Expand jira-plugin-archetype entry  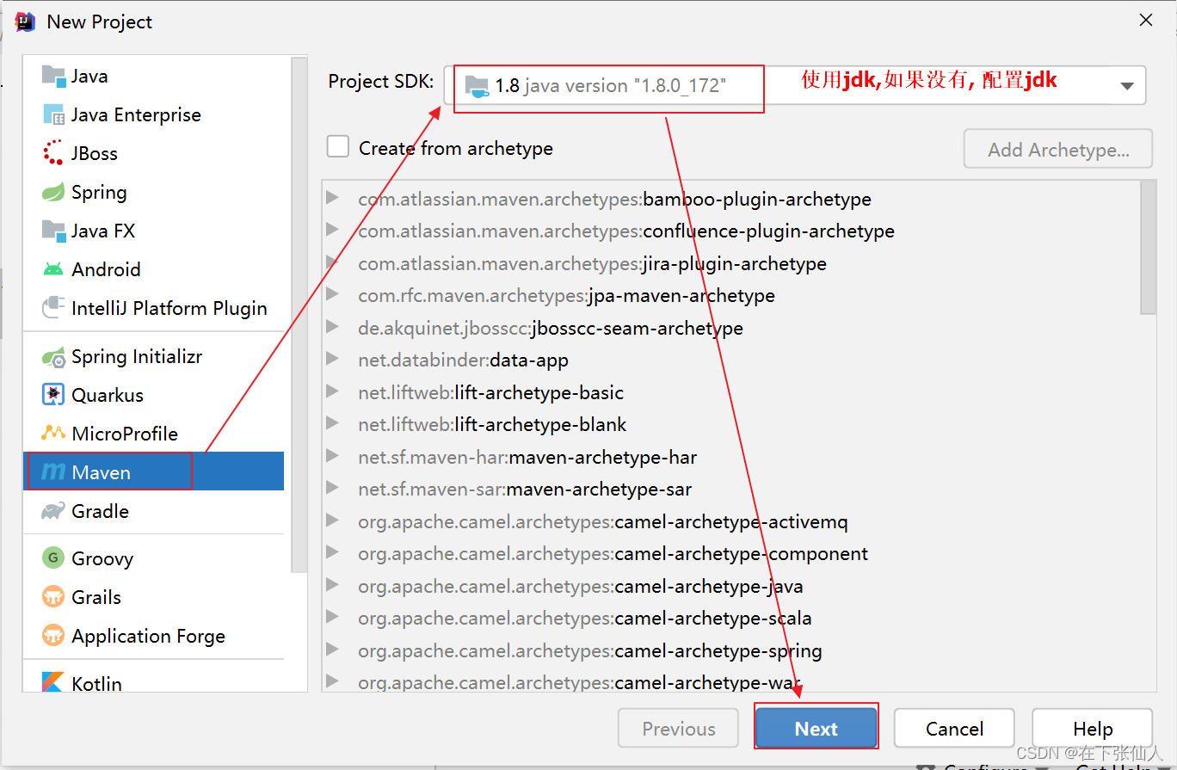[x=333, y=262]
